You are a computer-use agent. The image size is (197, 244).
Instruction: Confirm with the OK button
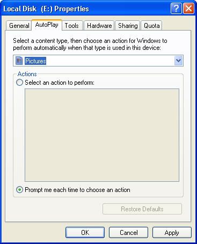(85, 232)
